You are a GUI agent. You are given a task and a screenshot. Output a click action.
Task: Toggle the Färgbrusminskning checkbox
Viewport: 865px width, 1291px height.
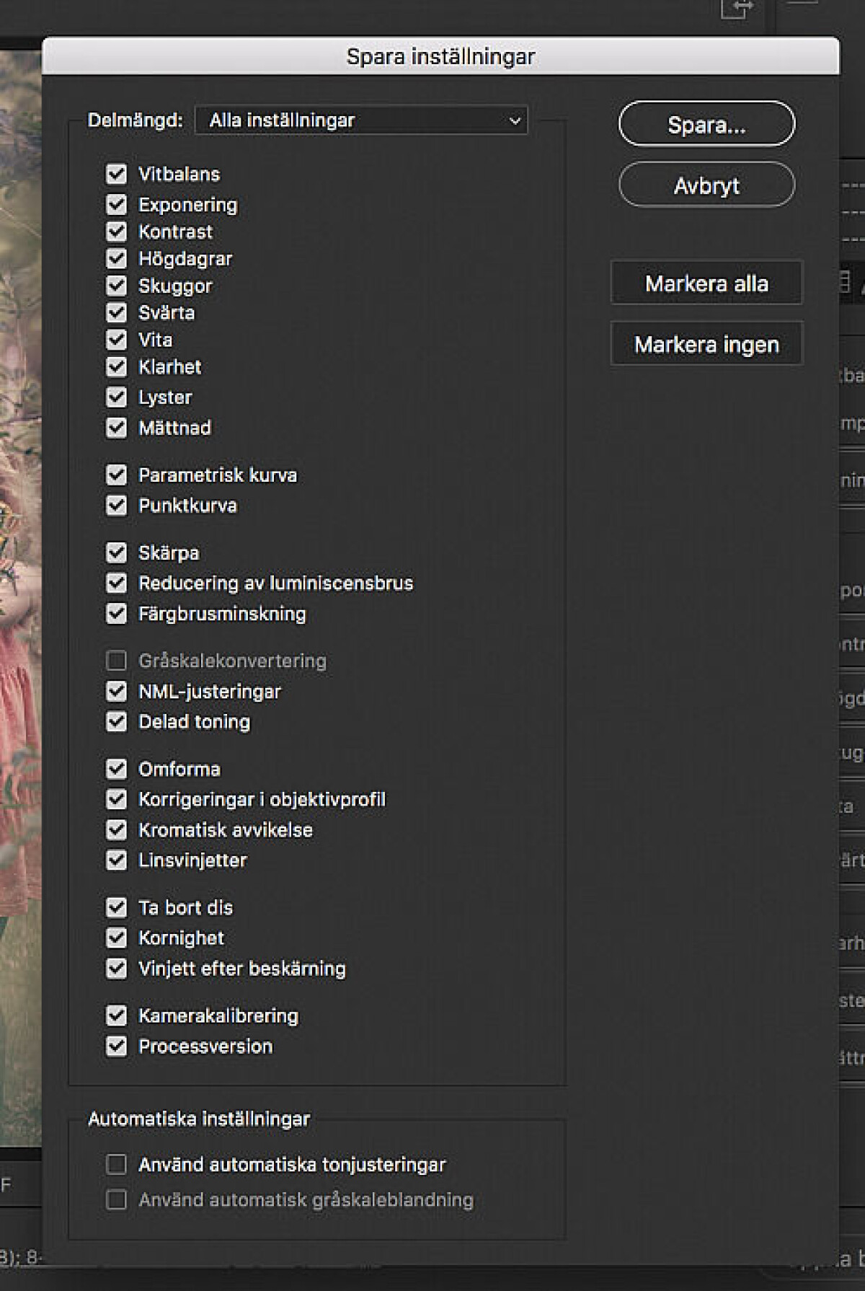tap(116, 613)
